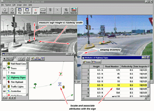Click the Forward arrow toolbar button

(5, 11)
